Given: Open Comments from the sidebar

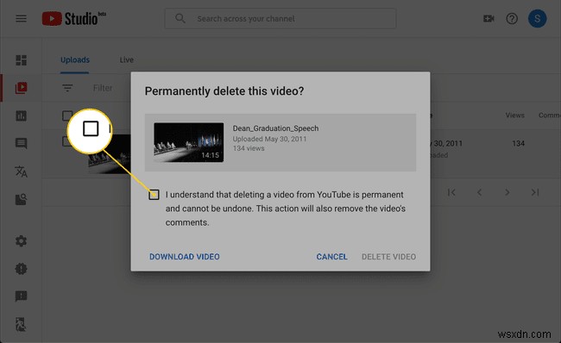Looking at the screenshot, I should [x=21, y=144].
